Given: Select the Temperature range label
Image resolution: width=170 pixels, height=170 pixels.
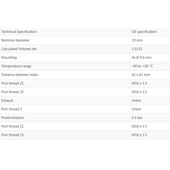Looking at the screenshot, I should [16, 66].
